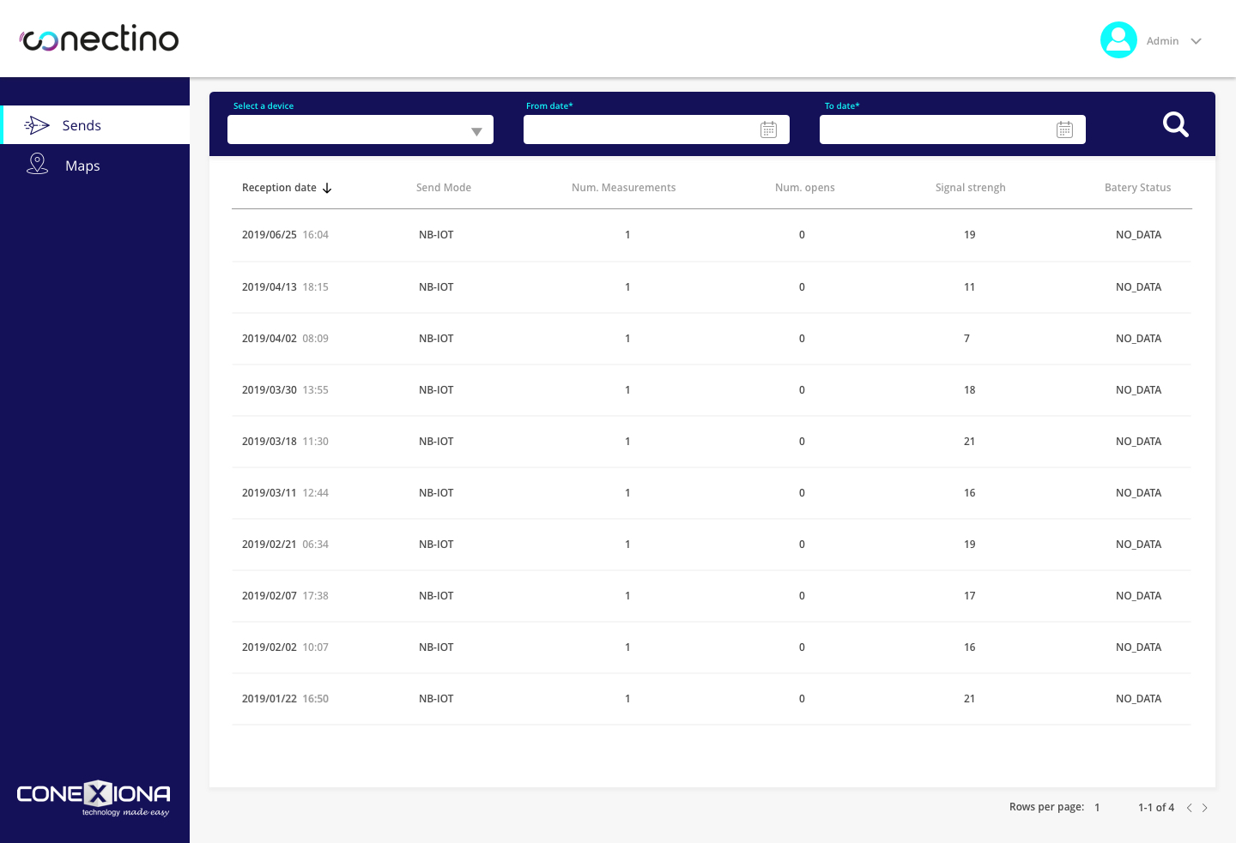Open the From date calendar picker

[768, 129]
